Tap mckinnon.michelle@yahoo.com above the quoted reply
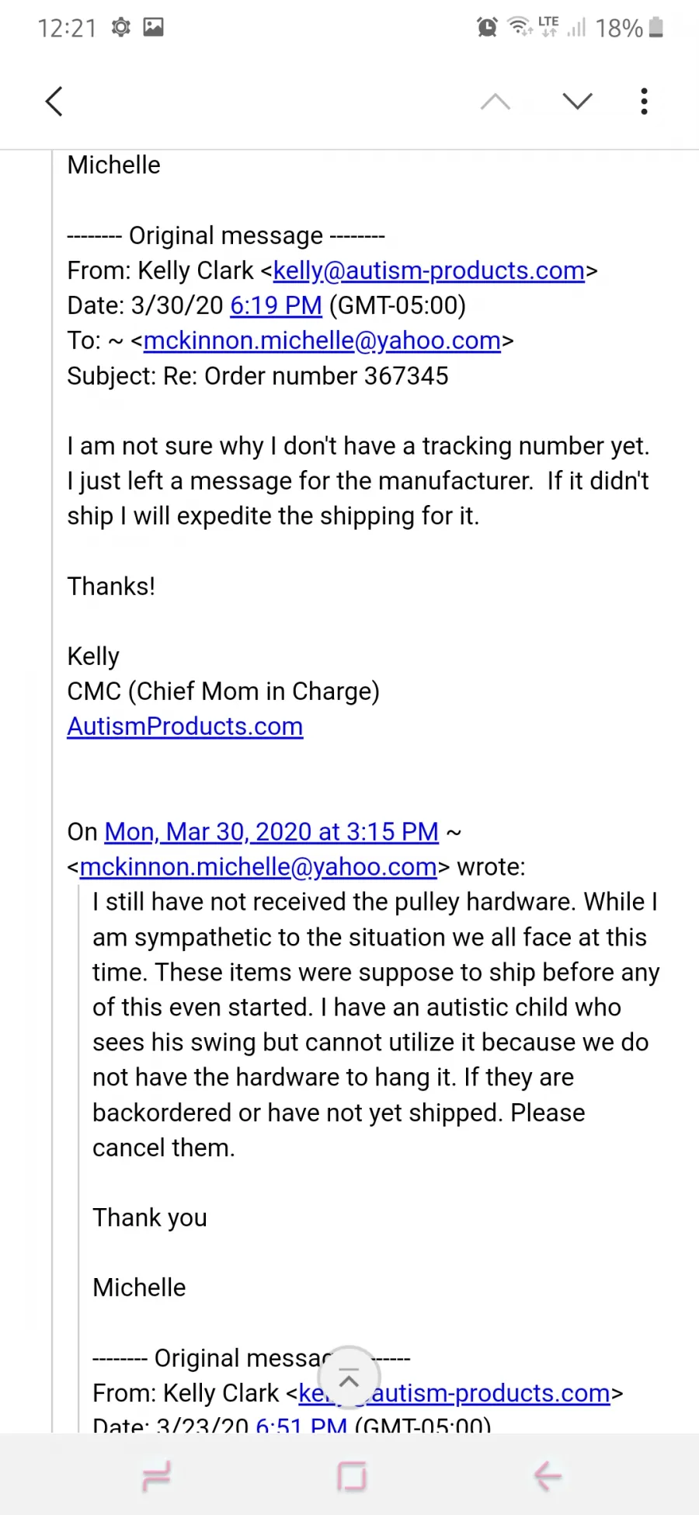Image resolution: width=699 pixels, height=1515 pixels. 258,867
